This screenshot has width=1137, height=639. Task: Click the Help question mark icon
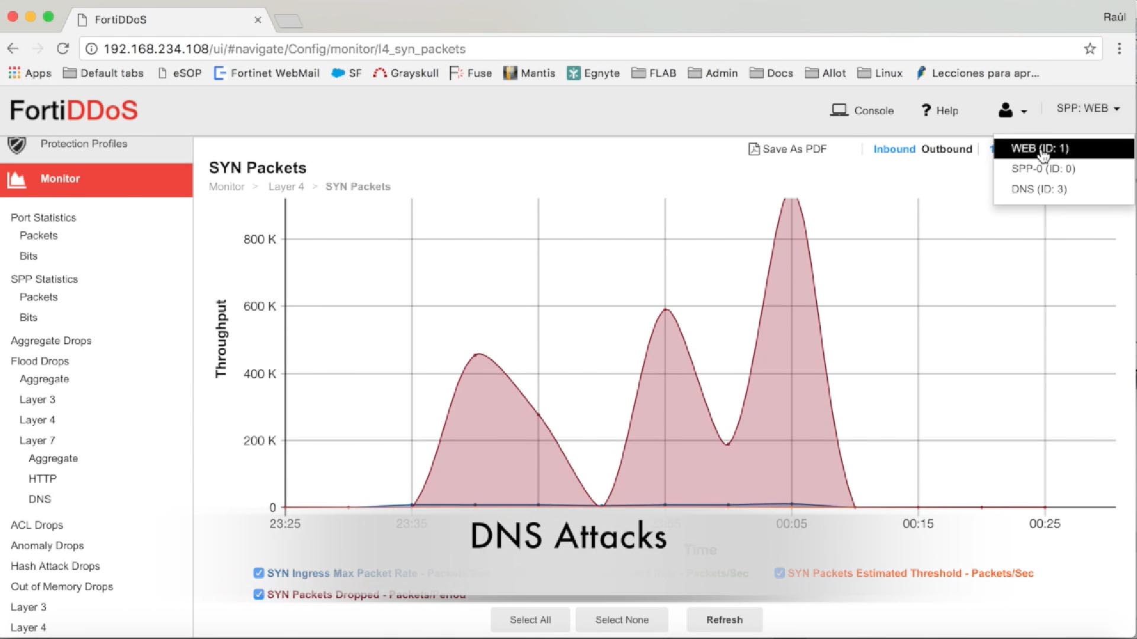[x=926, y=110]
